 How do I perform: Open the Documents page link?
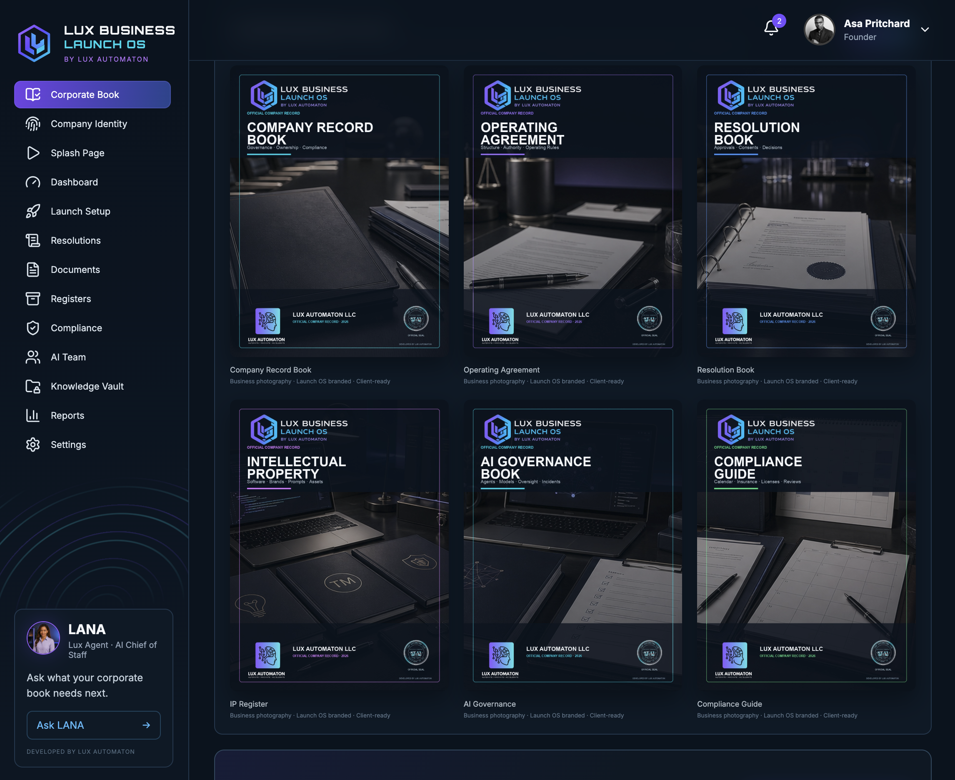[x=92, y=270]
